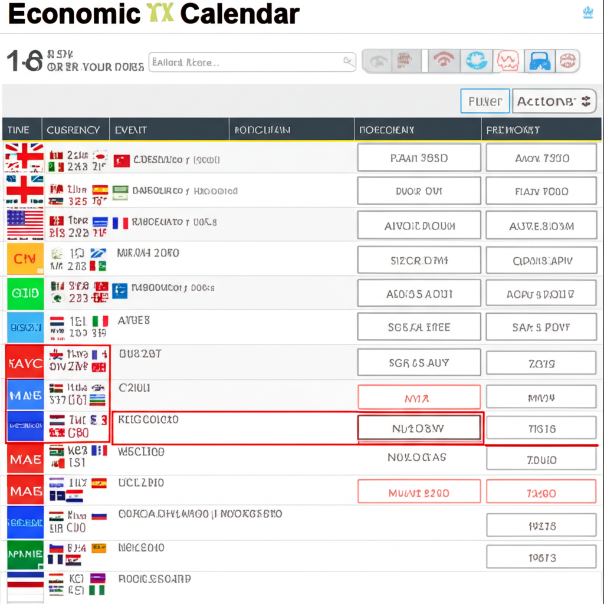The width and height of the screenshot is (604, 604).
Task: Click the United States flag icon
Action: [25, 225]
